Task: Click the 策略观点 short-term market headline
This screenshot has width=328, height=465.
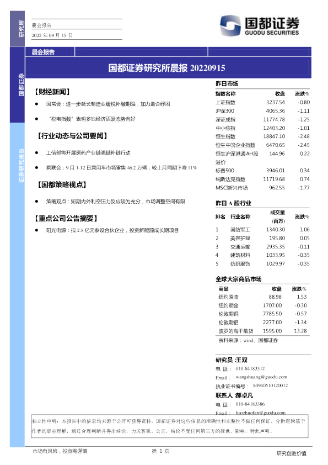Action: coord(116,202)
